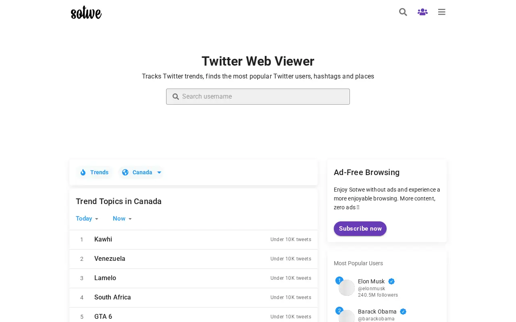This screenshot has height=322, width=516.
Task: Click Elon Musk's avatar thumbnail
Action: point(347,288)
